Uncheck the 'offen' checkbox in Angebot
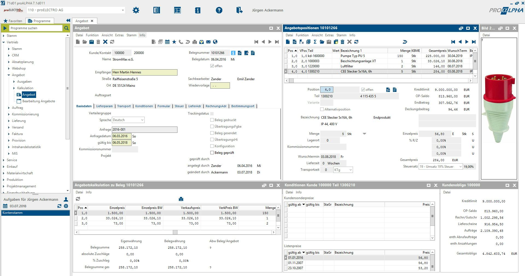This screenshot has height=276, width=525. 212,66
